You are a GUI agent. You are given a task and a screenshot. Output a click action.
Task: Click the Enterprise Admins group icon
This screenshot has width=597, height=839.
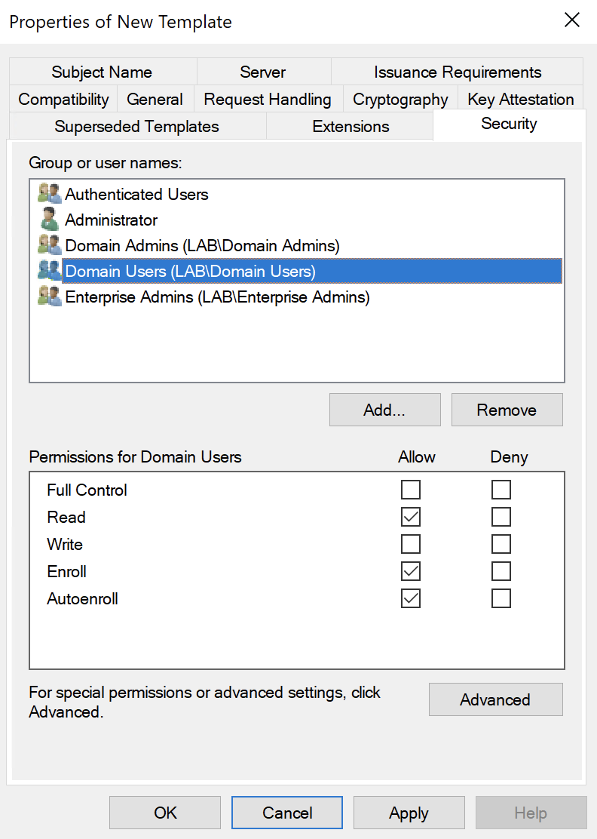pyautogui.click(x=49, y=297)
